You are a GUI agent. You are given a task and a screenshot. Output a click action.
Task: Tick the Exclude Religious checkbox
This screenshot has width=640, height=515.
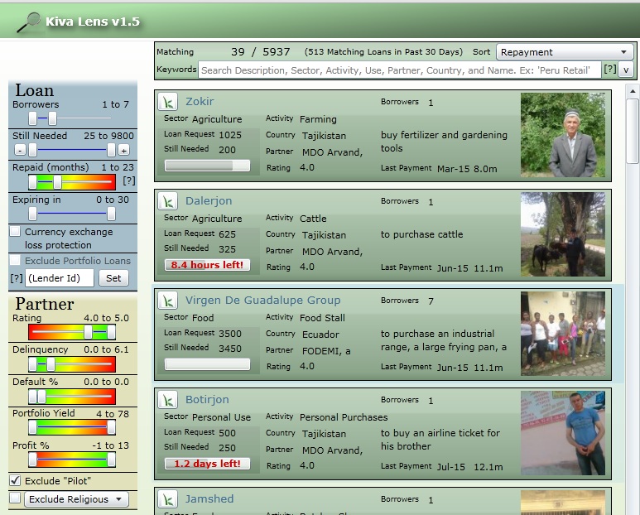coord(15,498)
